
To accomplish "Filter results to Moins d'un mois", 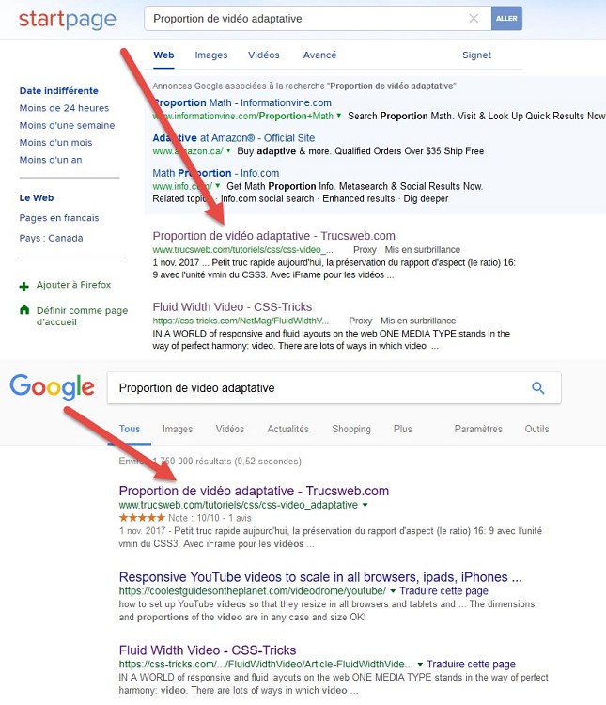I will coord(55,143).
